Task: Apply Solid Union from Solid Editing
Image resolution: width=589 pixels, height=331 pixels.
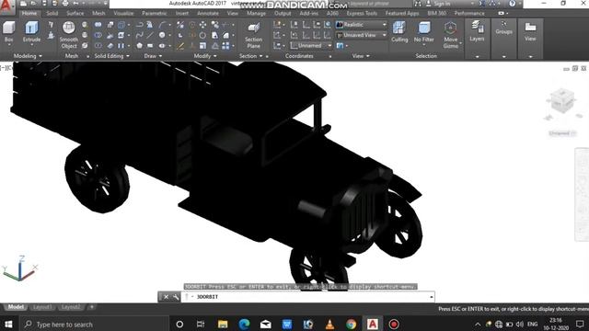Action: click(x=98, y=25)
